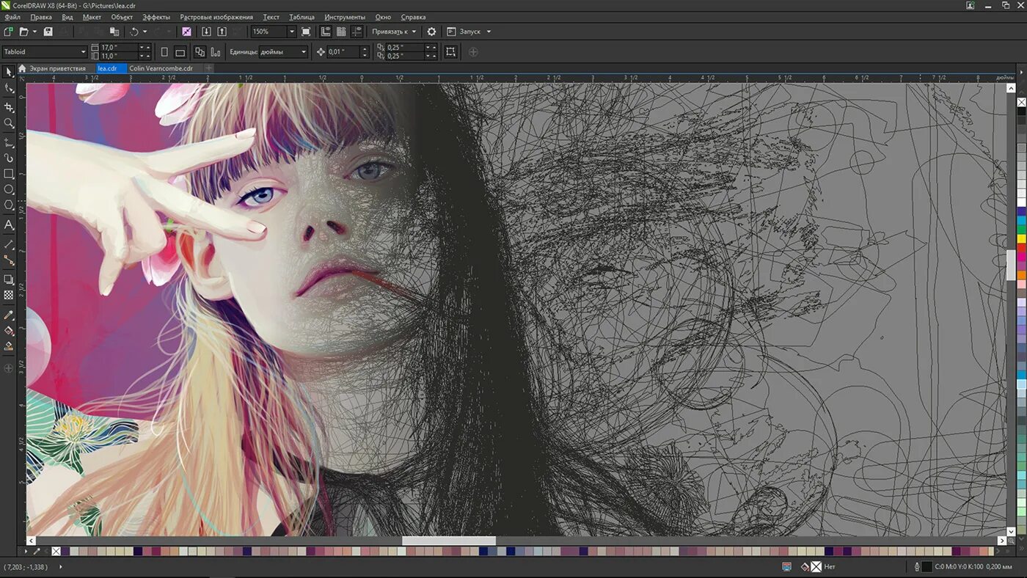The height and width of the screenshot is (578, 1027).
Task: Toggle Treat as filled option
Action: click(450, 52)
